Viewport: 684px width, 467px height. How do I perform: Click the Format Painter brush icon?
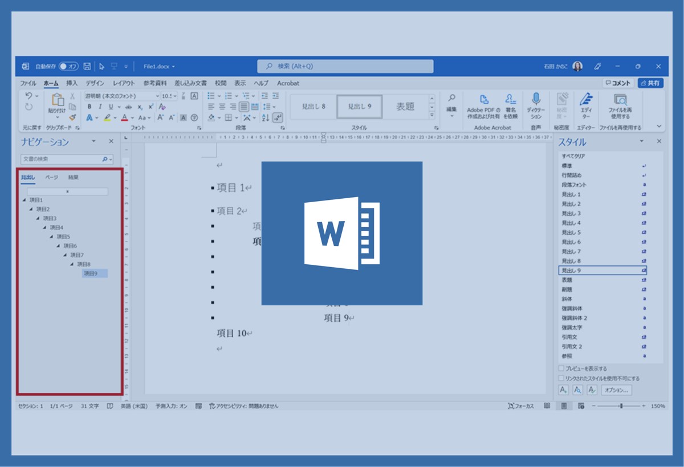tap(72, 117)
